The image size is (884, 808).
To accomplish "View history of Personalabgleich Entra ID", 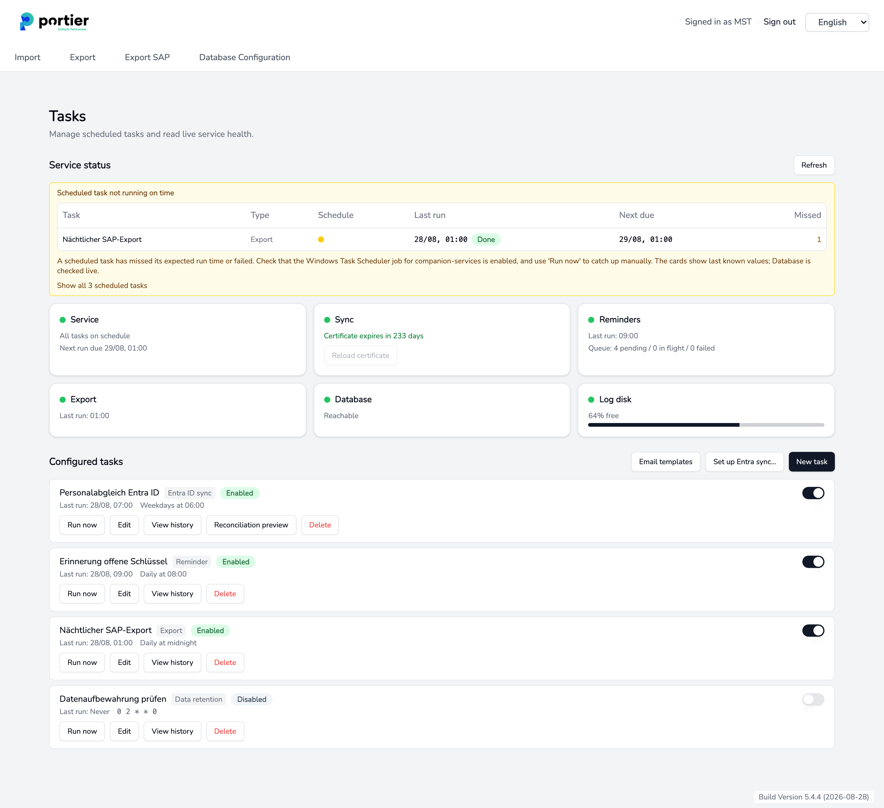I will point(172,525).
